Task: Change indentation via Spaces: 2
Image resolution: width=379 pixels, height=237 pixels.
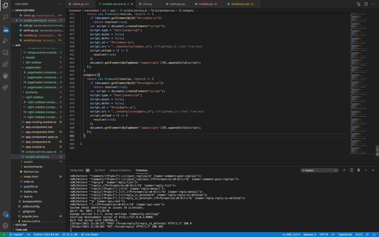Action: coord(310,235)
